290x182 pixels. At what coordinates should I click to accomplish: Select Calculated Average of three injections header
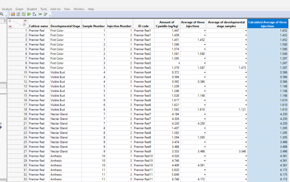[267, 24]
